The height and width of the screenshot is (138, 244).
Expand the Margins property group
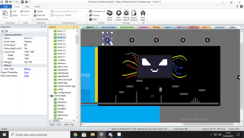pyautogui.click(x=2, y=62)
